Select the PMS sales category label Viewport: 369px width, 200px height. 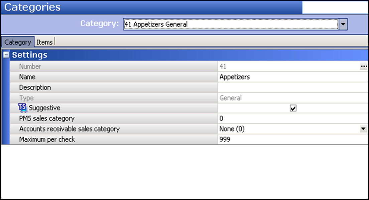47,119
